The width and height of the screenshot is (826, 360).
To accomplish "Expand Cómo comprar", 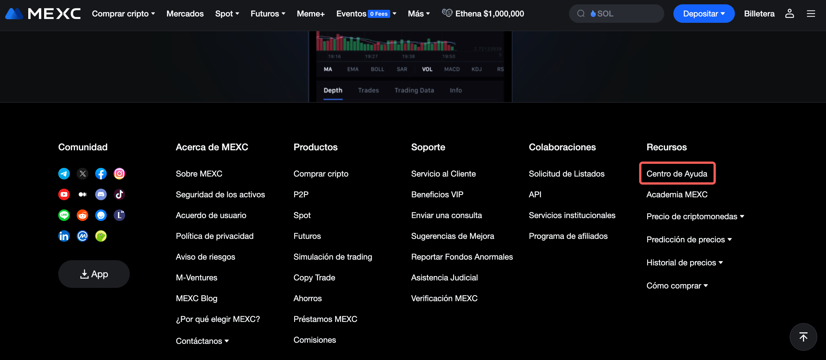I will click(677, 286).
